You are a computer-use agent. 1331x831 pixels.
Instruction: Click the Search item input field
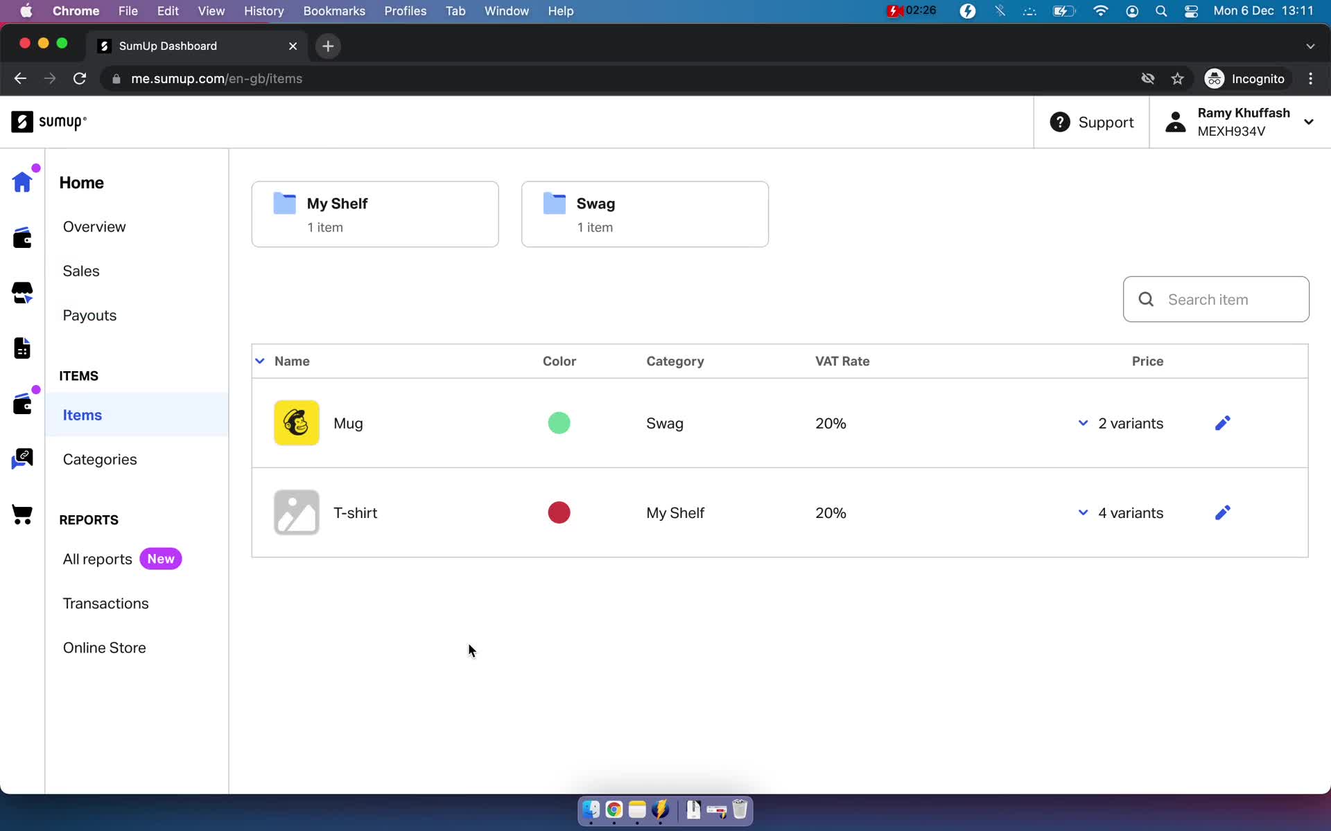pyautogui.click(x=1217, y=298)
